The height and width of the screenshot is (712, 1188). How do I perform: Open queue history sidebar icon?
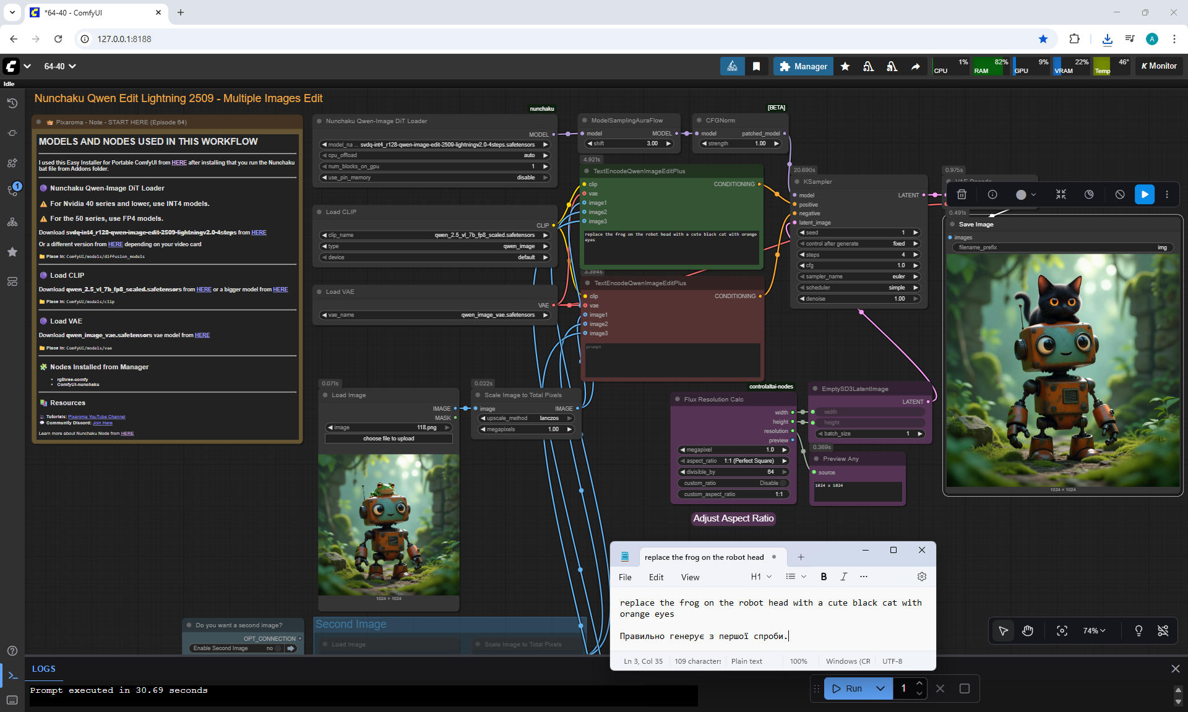12,103
